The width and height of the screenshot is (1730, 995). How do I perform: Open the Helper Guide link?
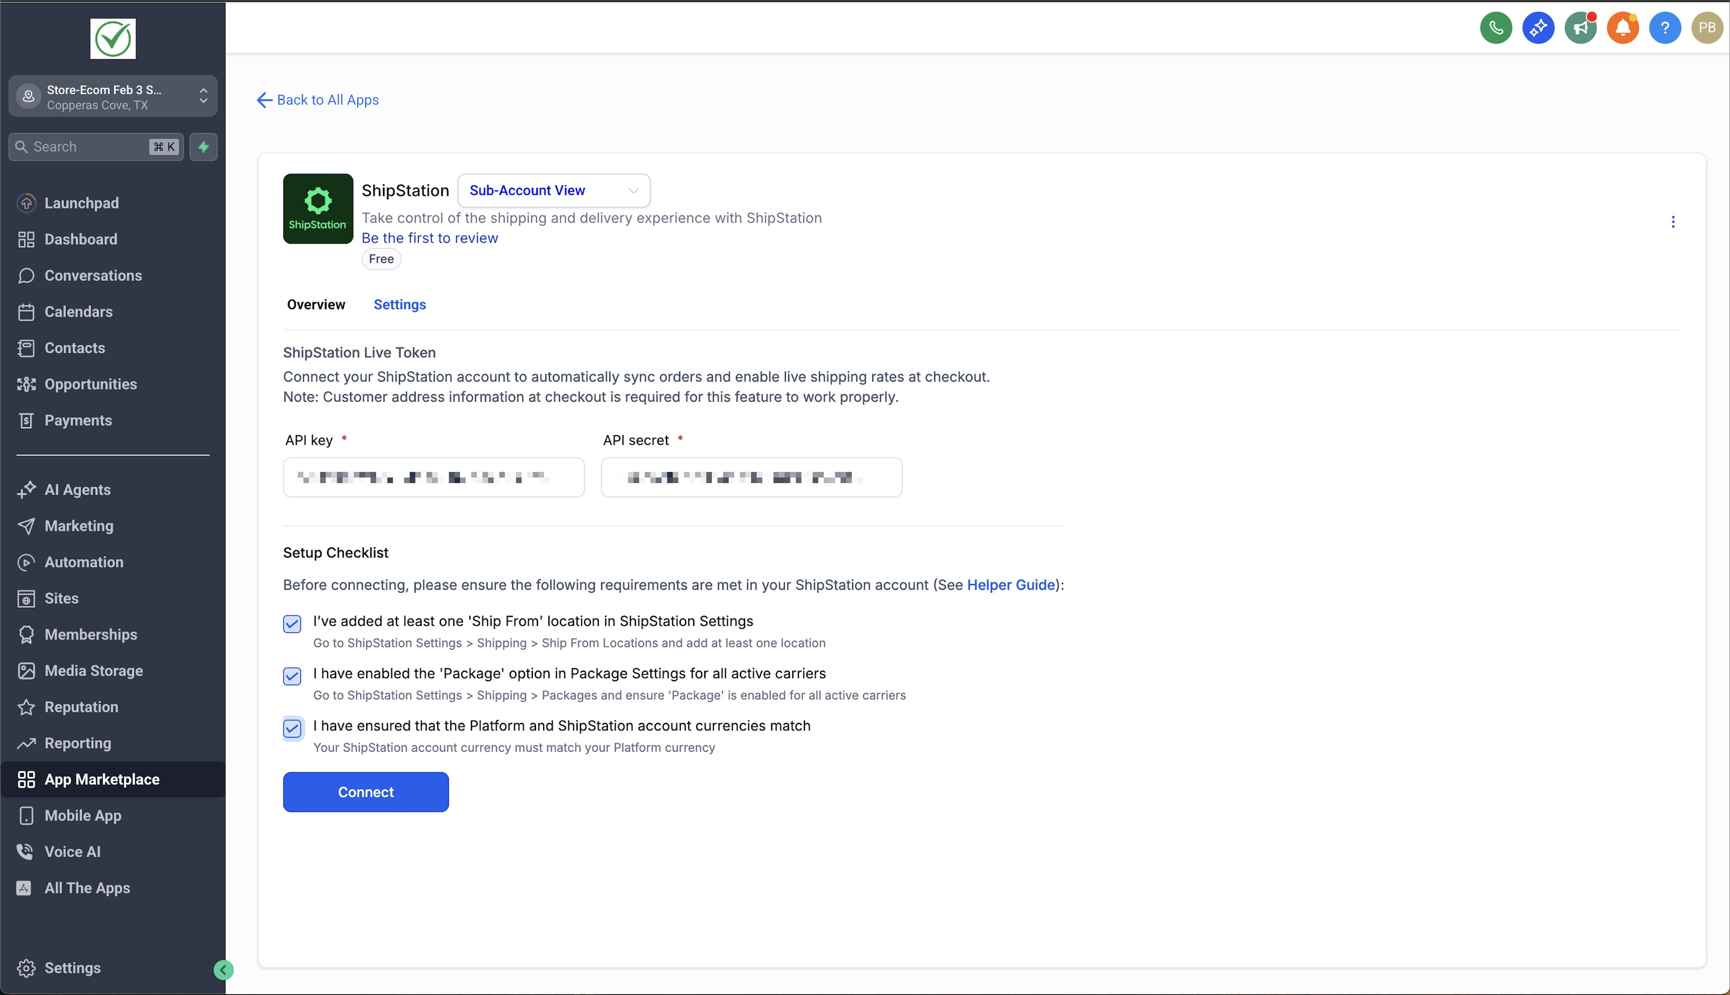1010,585
